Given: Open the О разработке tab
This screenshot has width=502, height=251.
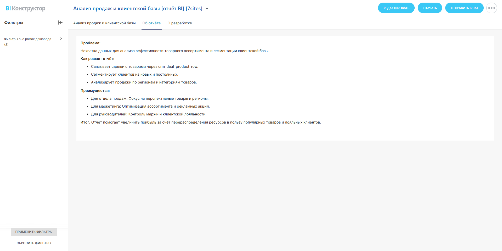Looking at the screenshot, I should pos(180,23).
